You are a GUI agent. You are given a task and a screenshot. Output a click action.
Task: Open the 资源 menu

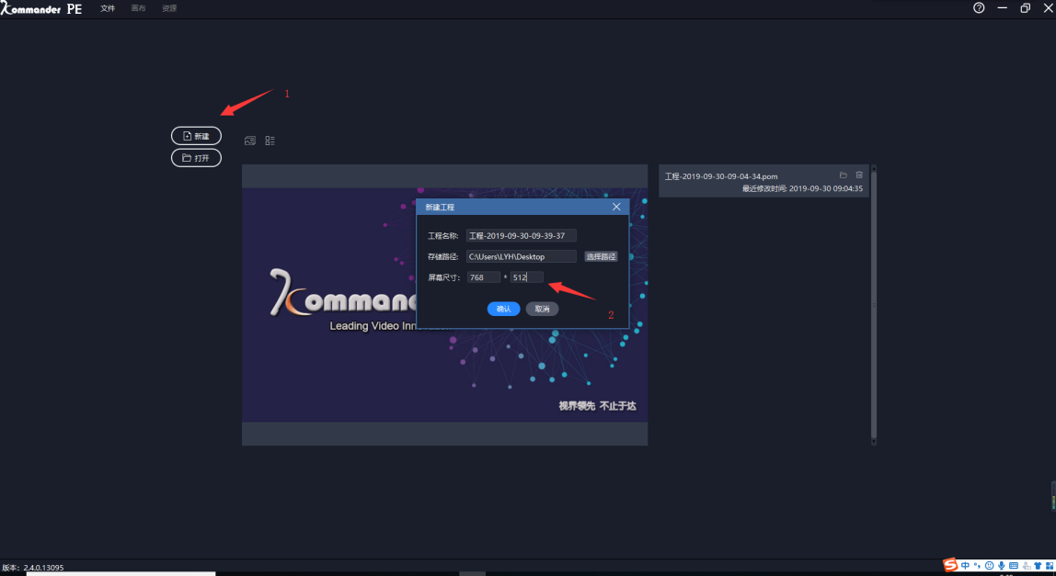click(169, 8)
